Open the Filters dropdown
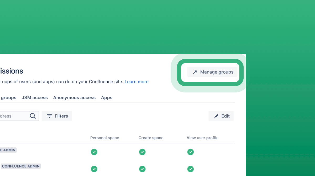 pyautogui.click(x=57, y=116)
